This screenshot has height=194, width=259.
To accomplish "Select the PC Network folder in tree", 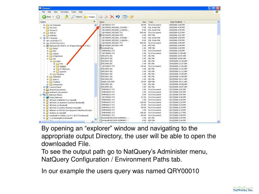I will coord(64,69).
